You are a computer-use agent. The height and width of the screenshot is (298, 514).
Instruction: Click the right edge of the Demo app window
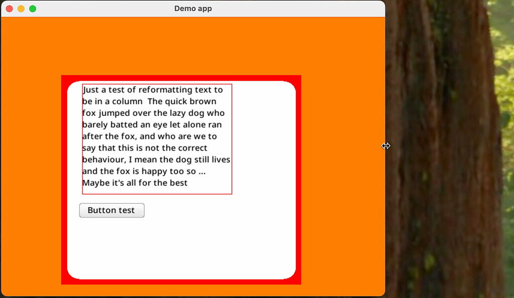pyautogui.click(x=385, y=146)
